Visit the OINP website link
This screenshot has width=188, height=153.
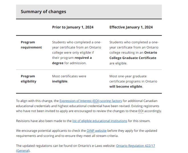(96, 131)
